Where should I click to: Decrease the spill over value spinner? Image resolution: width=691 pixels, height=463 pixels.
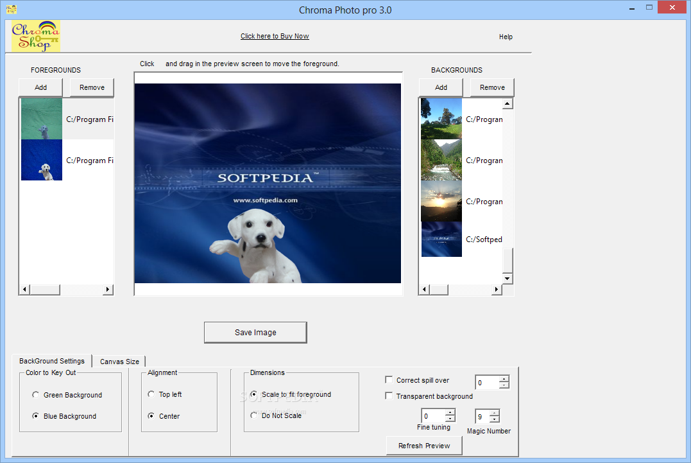pos(504,385)
